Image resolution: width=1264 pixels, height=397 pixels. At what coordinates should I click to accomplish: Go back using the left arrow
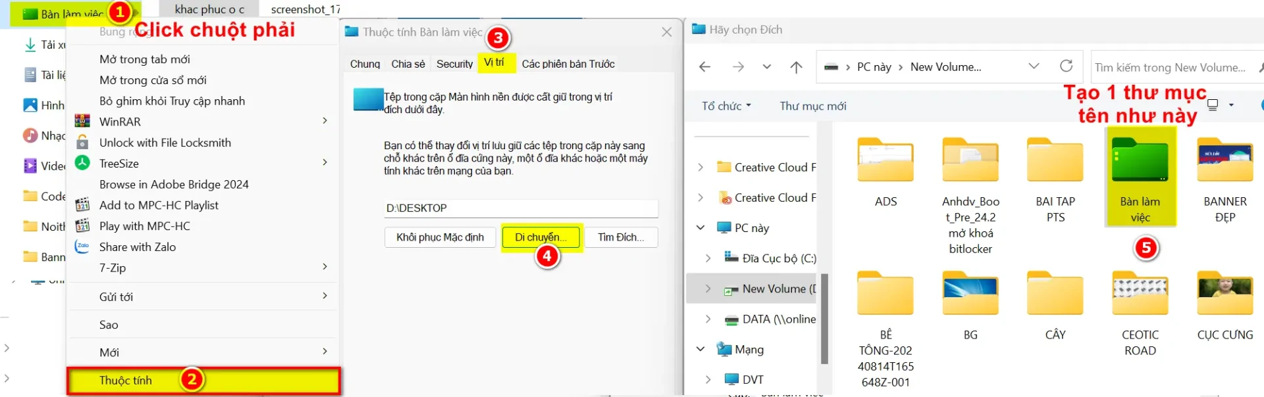[704, 67]
